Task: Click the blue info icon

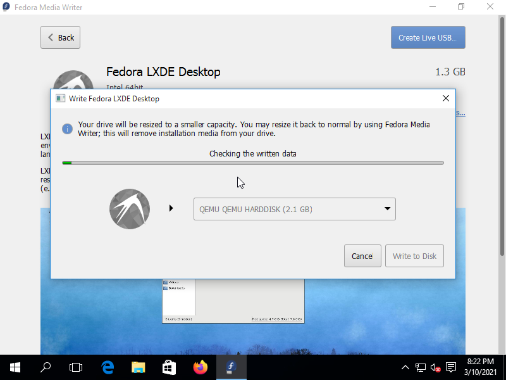Action: [x=67, y=129]
